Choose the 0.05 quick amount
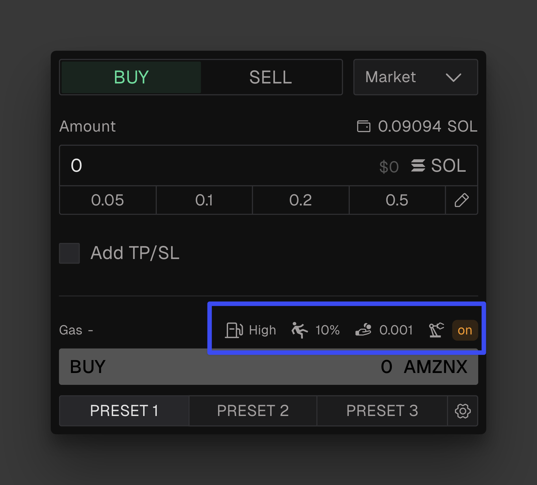The height and width of the screenshot is (485, 537). tap(108, 200)
